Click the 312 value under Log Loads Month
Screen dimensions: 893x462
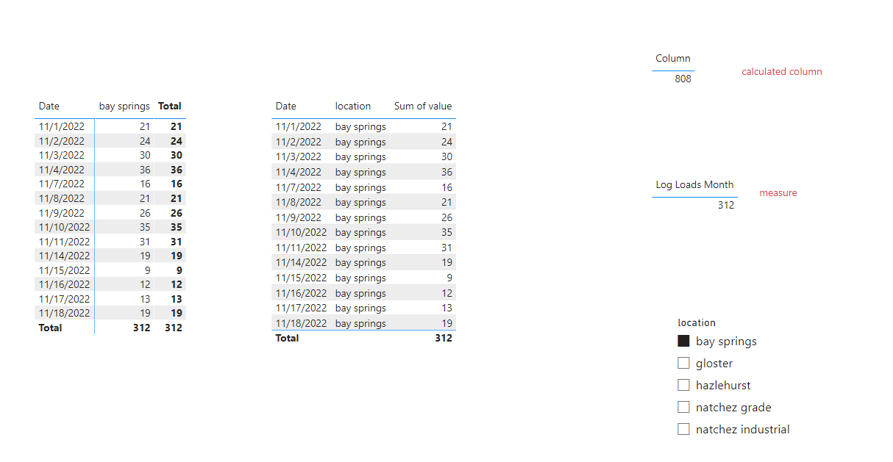pos(726,205)
